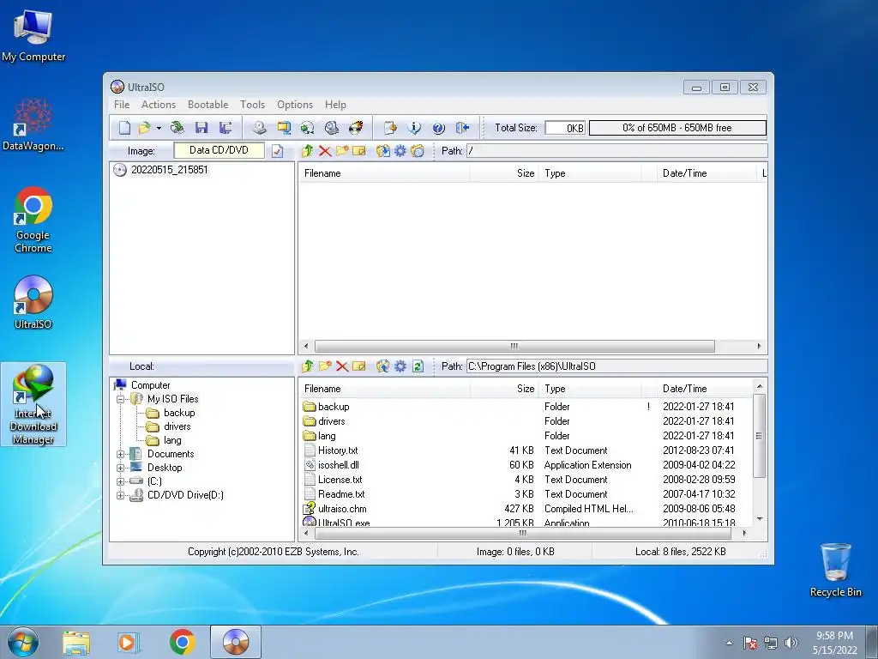Open the Windows Start button

pos(23,642)
